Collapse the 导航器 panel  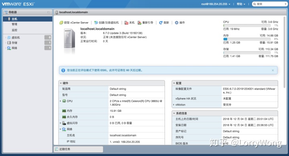(x=49, y=12)
